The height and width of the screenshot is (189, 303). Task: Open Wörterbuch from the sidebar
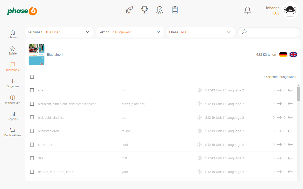coord(12,100)
